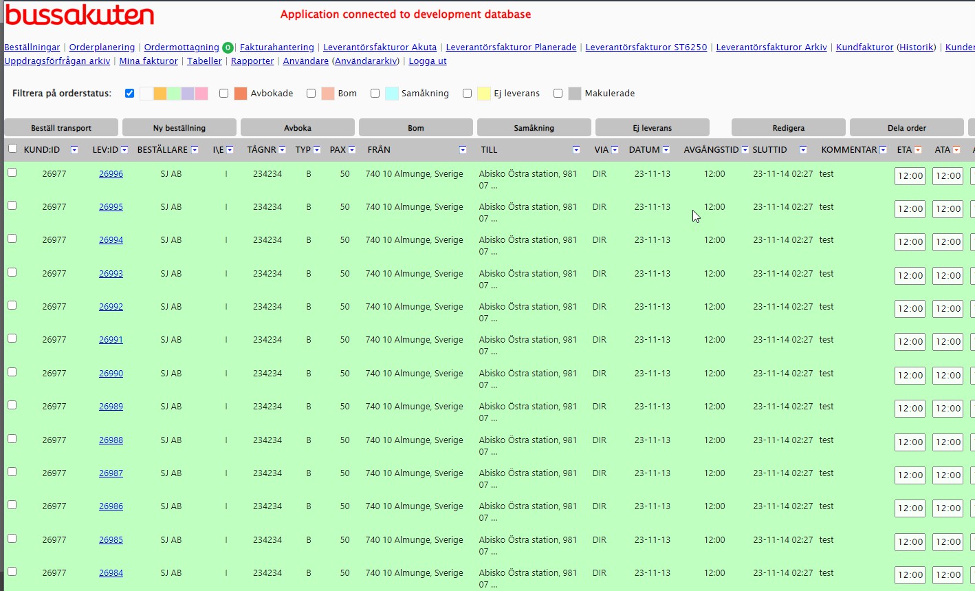Click the bussakuten logo
975x591 pixels.
click(x=80, y=15)
